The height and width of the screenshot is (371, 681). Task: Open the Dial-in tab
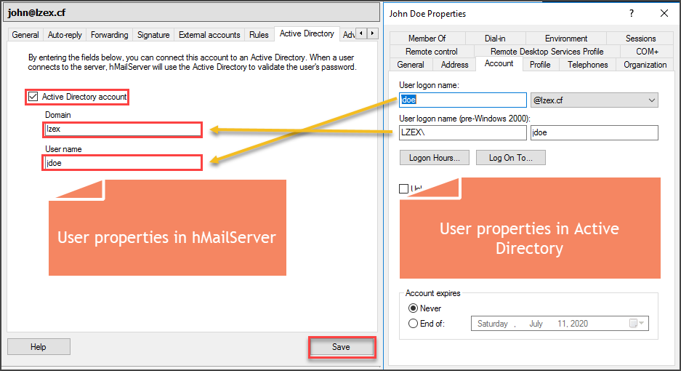click(495, 39)
